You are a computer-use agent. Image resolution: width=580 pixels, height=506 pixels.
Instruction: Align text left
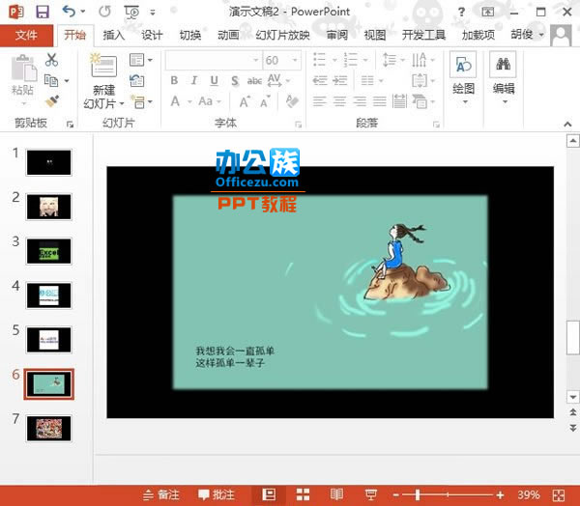click(320, 100)
